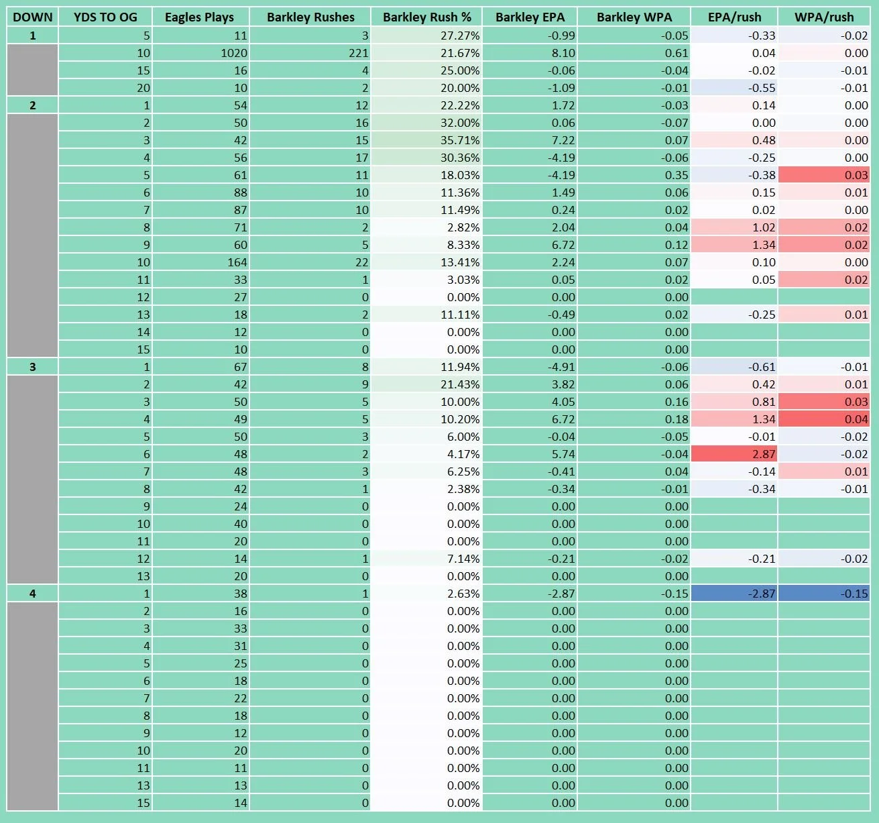Click the Barkley EPA value 8.10
This screenshot has width=879, height=823.
[530, 53]
